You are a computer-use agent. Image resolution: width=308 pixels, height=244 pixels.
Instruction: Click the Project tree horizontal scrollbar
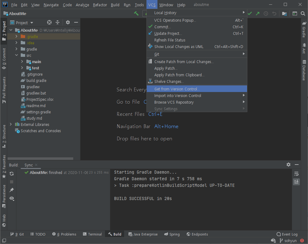(40, 158)
